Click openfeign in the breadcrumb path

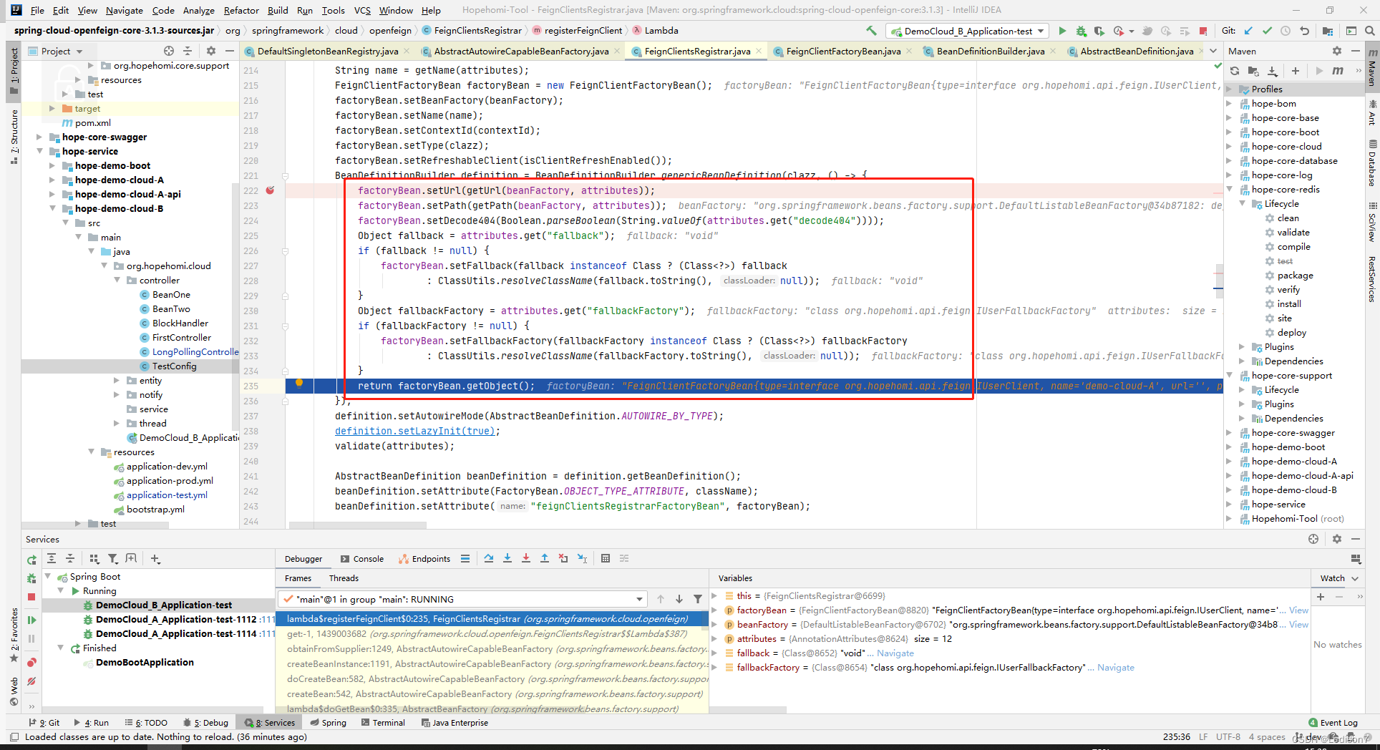click(x=390, y=30)
